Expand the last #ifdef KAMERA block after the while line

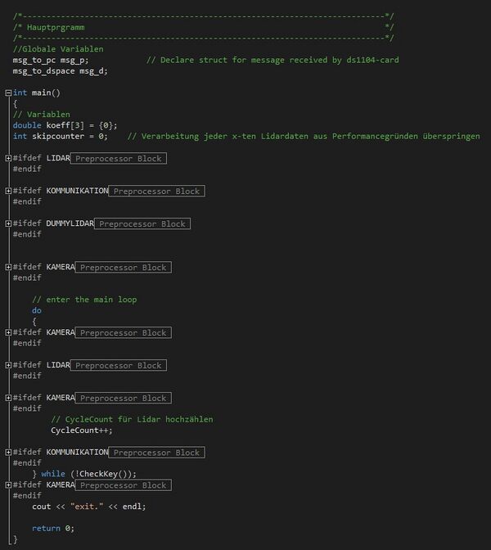point(7,485)
